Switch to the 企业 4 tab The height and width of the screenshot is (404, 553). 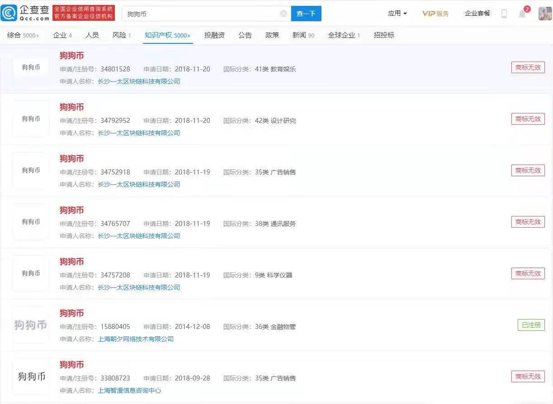click(62, 35)
